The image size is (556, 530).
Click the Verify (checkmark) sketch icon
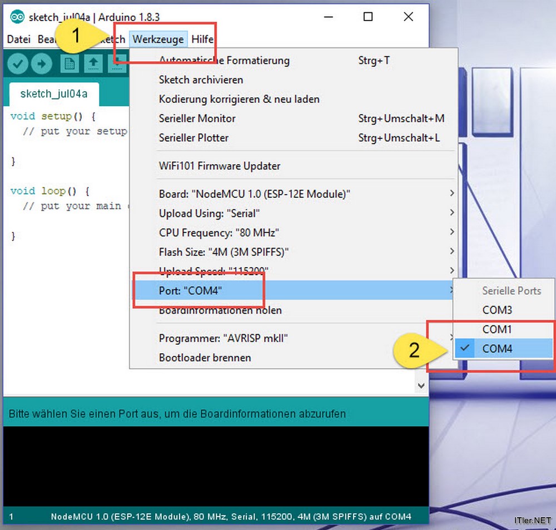point(17,63)
